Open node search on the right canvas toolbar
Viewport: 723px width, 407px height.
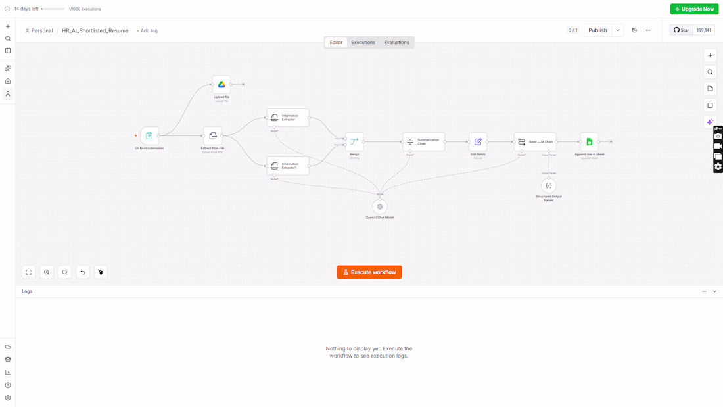pyautogui.click(x=710, y=72)
